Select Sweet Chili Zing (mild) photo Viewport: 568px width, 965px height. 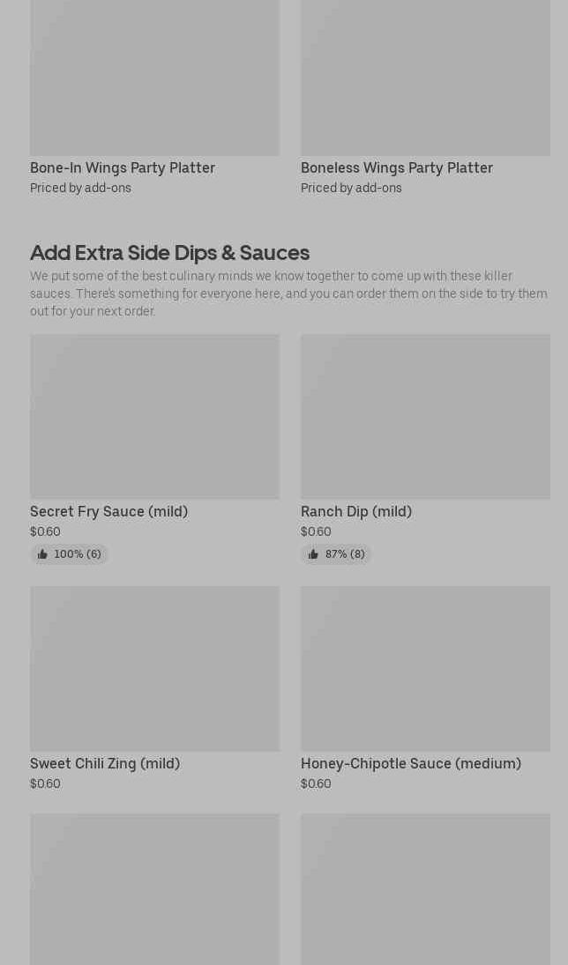pos(154,668)
